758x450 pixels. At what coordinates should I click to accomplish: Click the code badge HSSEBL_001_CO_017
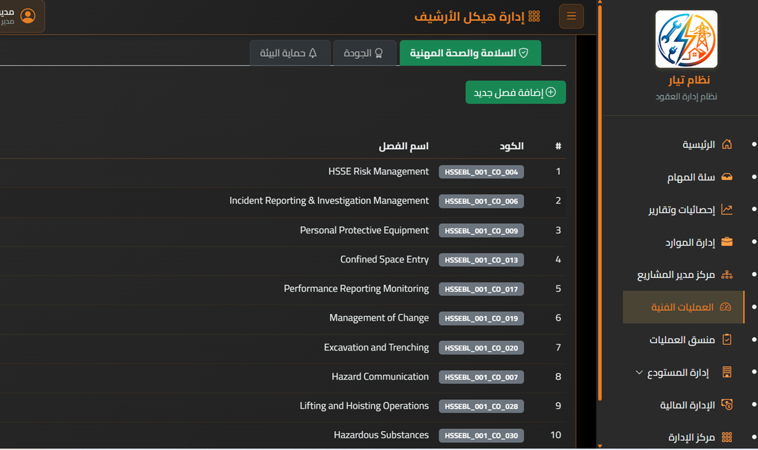pyautogui.click(x=481, y=289)
